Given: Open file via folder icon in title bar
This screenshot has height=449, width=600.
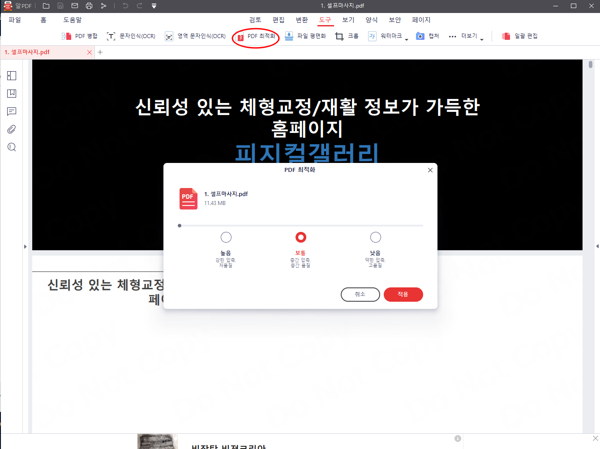Looking at the screenshot, I should (46, 6).
